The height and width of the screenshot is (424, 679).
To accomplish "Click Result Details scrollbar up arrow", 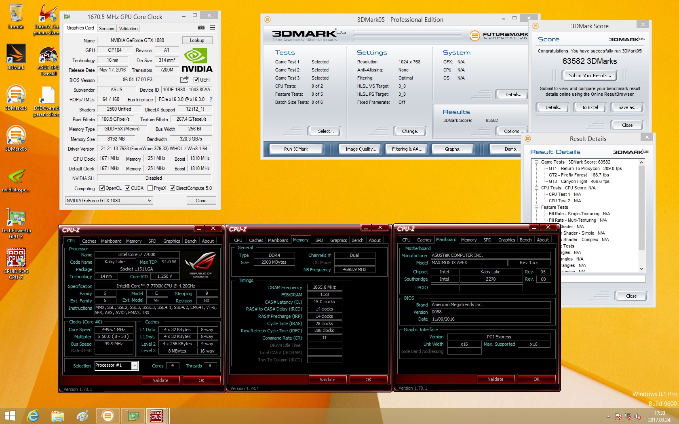I will [641, 162].
